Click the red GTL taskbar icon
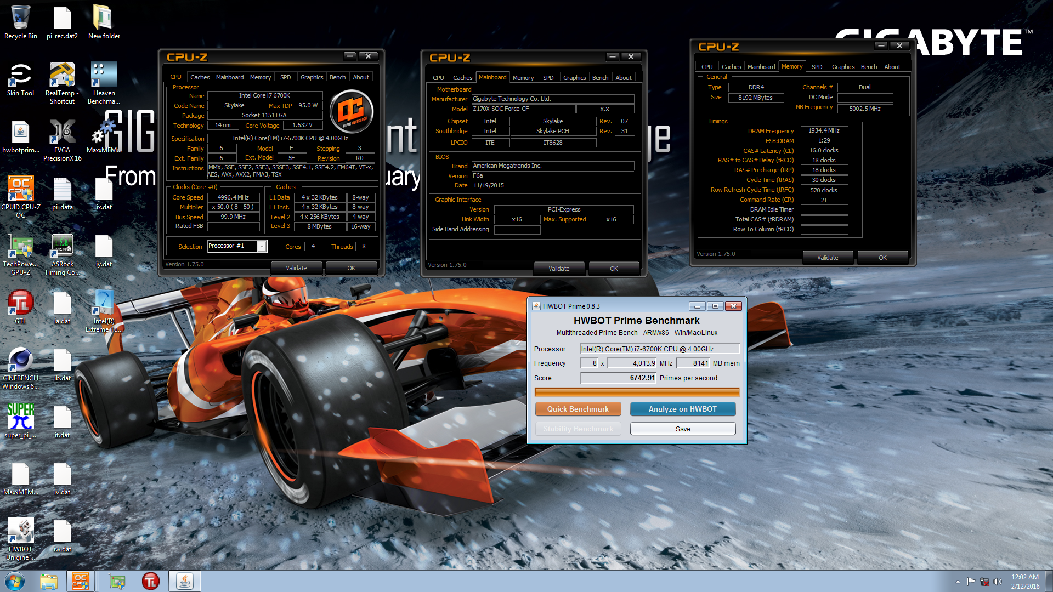The width and height of the screenshot is (1053, 592). (151, 581)
